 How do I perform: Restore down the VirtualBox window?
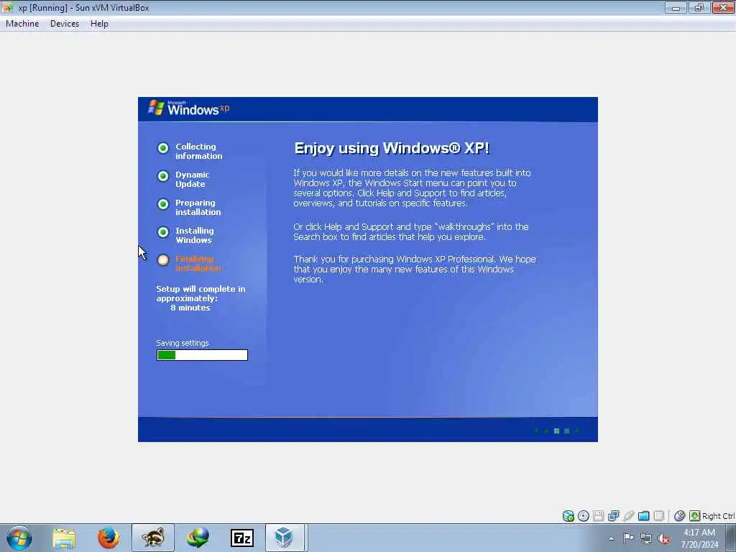[699, 7]
